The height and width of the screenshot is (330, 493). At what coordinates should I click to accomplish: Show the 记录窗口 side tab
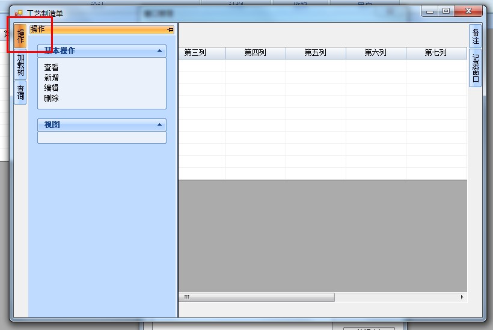pos(476,69)
